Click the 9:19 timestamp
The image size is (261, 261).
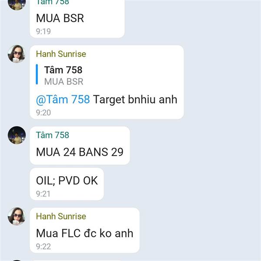click(43, 31)
